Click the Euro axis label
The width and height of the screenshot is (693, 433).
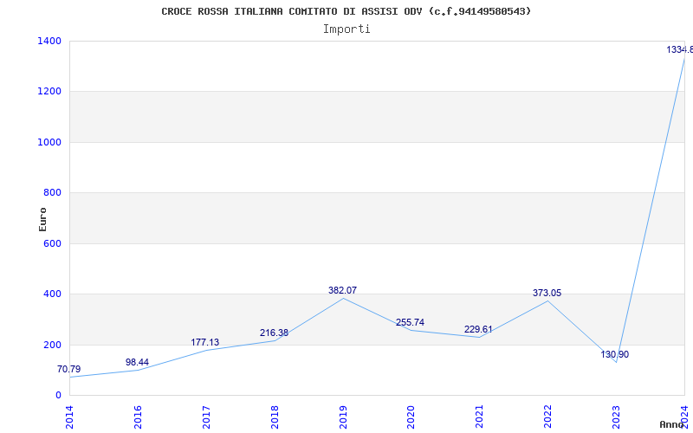42,219
